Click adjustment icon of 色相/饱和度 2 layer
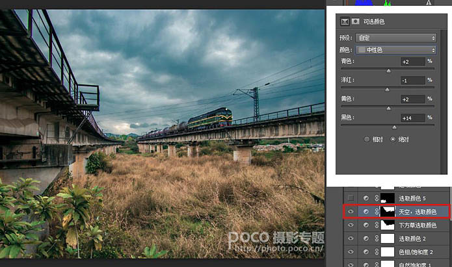This screenshot has height=267, width=452. 366,252
